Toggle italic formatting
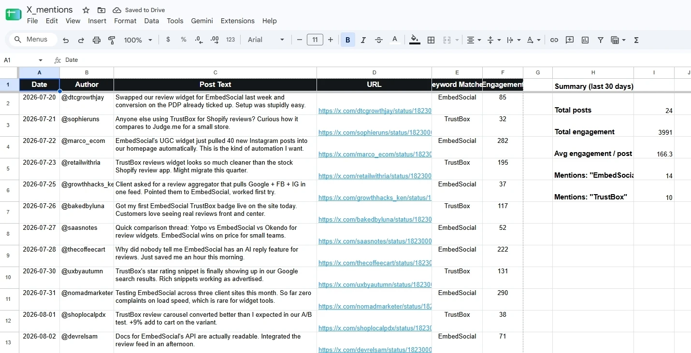 click(363, 40)
